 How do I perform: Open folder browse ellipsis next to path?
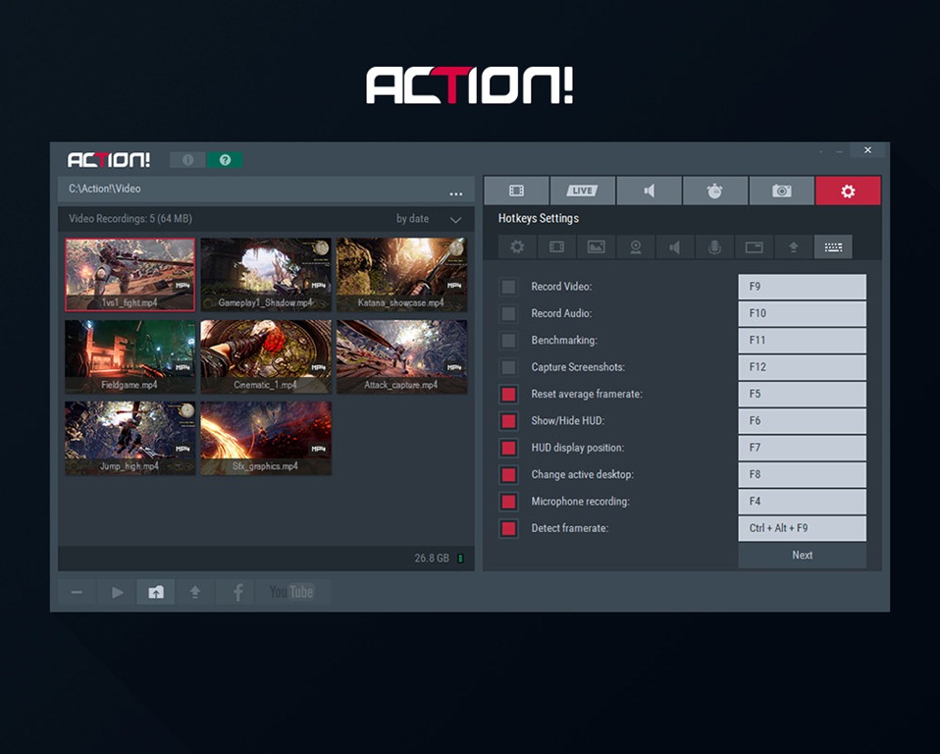coord(455,192)
